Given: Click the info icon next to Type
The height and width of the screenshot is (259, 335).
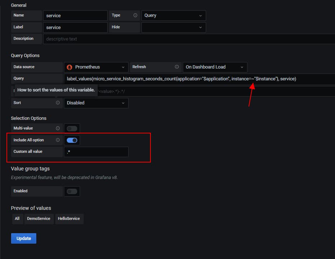Looking at the screenshot, I should [135, 15].
